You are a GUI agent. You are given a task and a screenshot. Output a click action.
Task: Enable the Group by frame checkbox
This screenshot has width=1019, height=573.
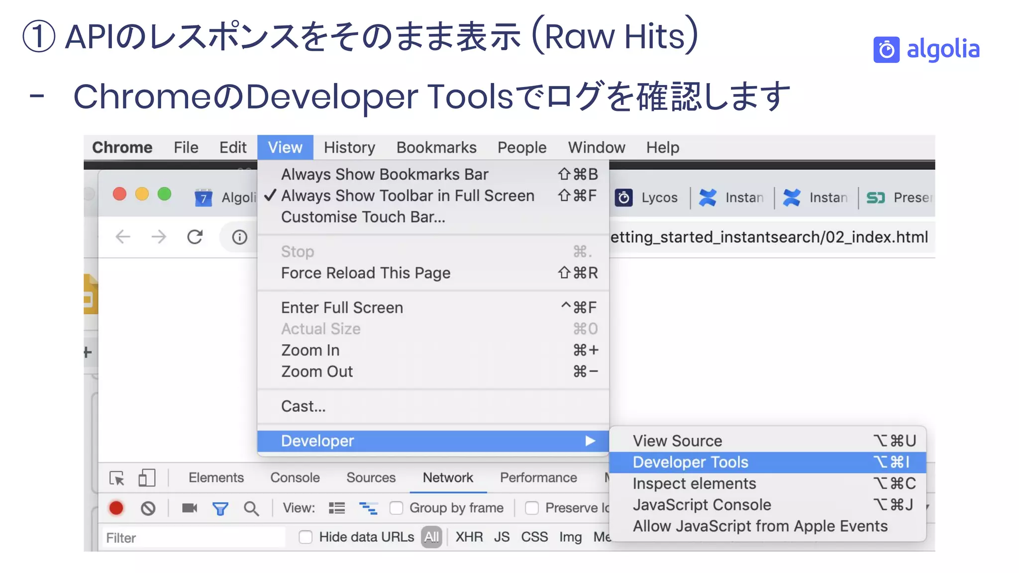pos(396,508)
